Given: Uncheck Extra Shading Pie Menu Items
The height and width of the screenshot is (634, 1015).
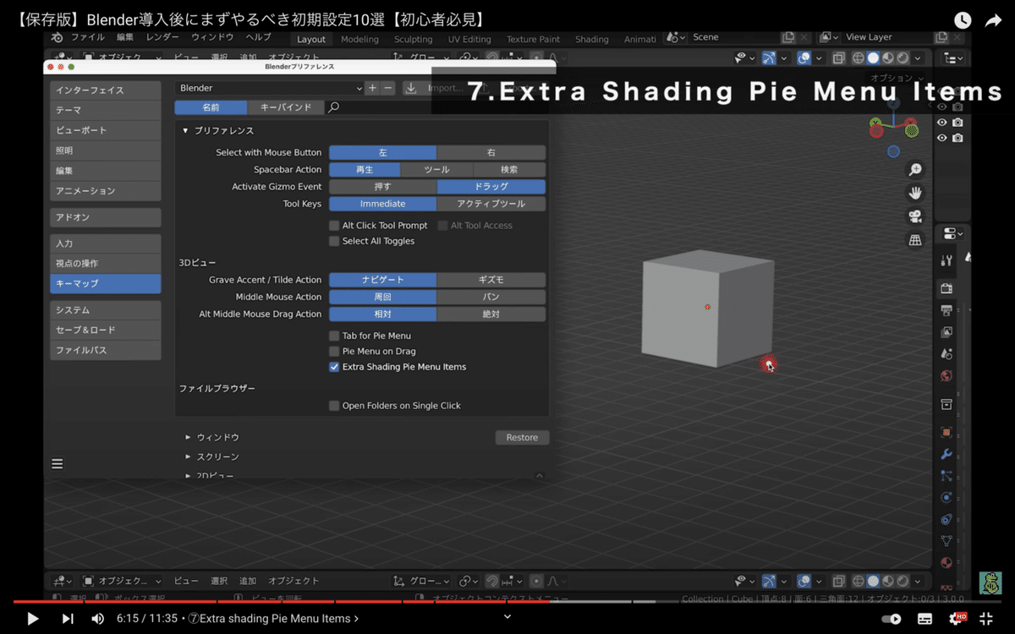Looking at the screenshot, I should (x=334, y=367).
